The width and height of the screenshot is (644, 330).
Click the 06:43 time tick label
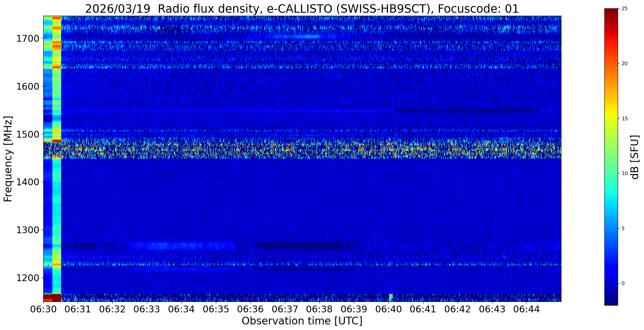492,309
